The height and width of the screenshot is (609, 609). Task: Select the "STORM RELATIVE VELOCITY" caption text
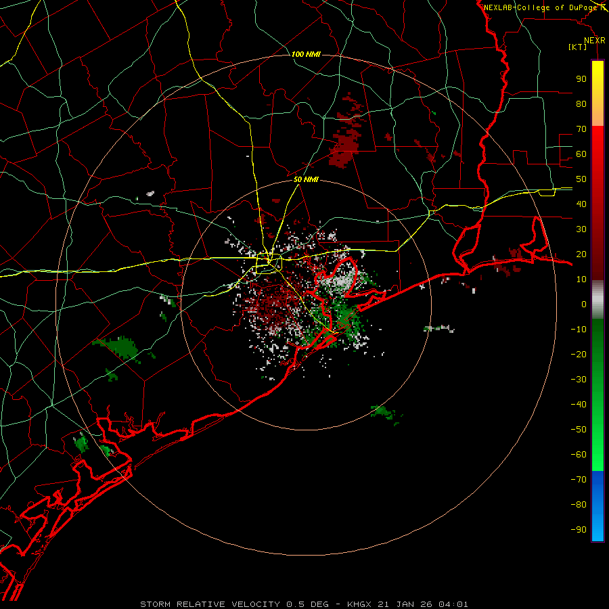click(210, 604)
